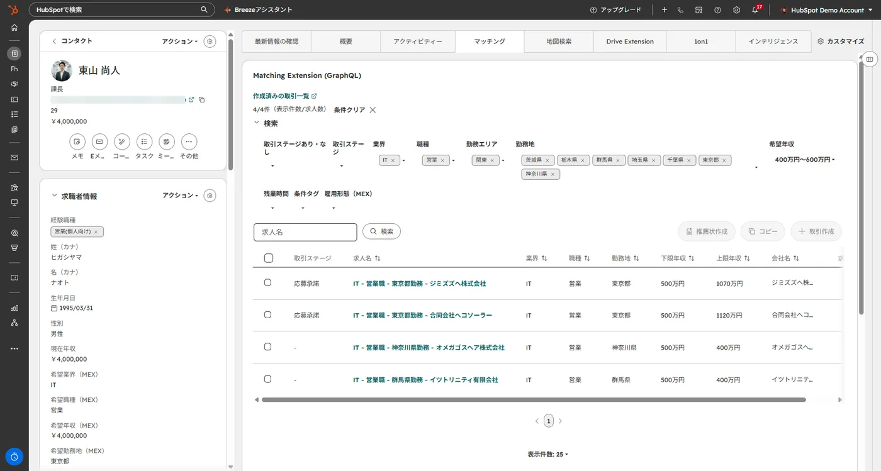Viewport: 881px width, 471px height.
Task: Open the contact アクション dropdown
Action: [x=180, y=42]
